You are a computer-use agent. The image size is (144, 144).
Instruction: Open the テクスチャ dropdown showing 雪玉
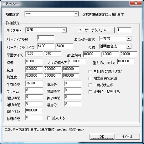46,30
